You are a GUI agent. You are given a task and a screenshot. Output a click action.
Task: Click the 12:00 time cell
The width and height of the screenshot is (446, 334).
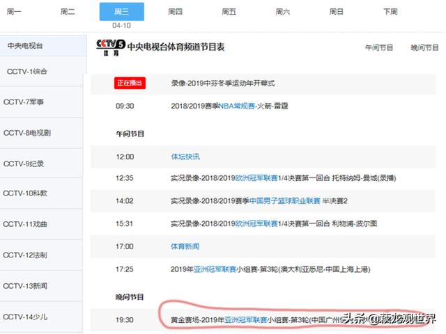[125, 157]
